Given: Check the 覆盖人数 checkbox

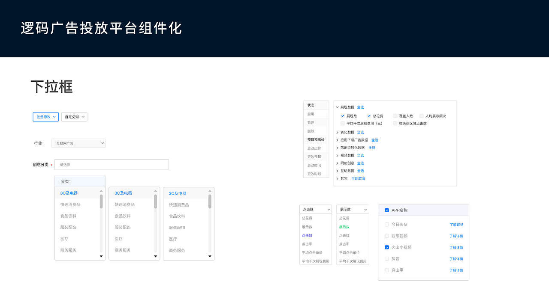Looking at the screenshot, I should pos(395,115).
